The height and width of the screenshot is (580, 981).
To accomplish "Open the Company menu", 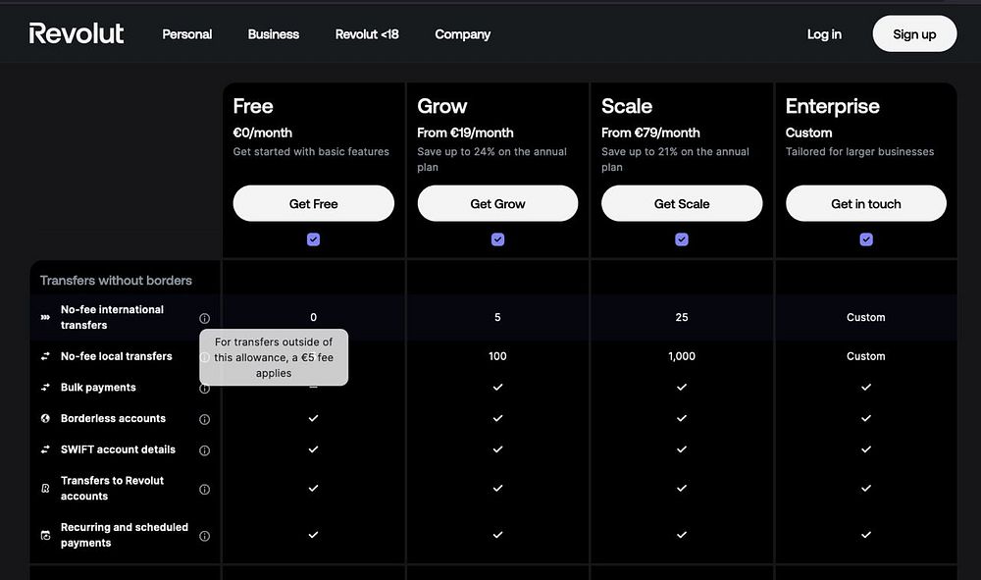I will (x=462, y=34).
